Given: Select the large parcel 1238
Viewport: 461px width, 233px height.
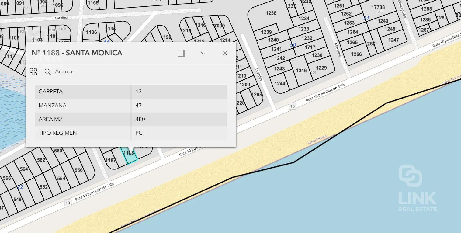Looking at the screenshot, I should 271,13.
